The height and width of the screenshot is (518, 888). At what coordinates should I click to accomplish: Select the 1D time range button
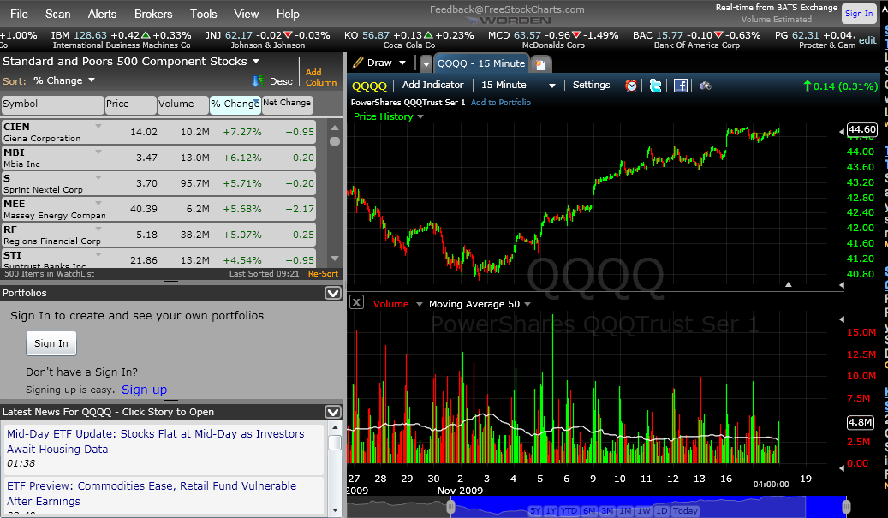661,510
